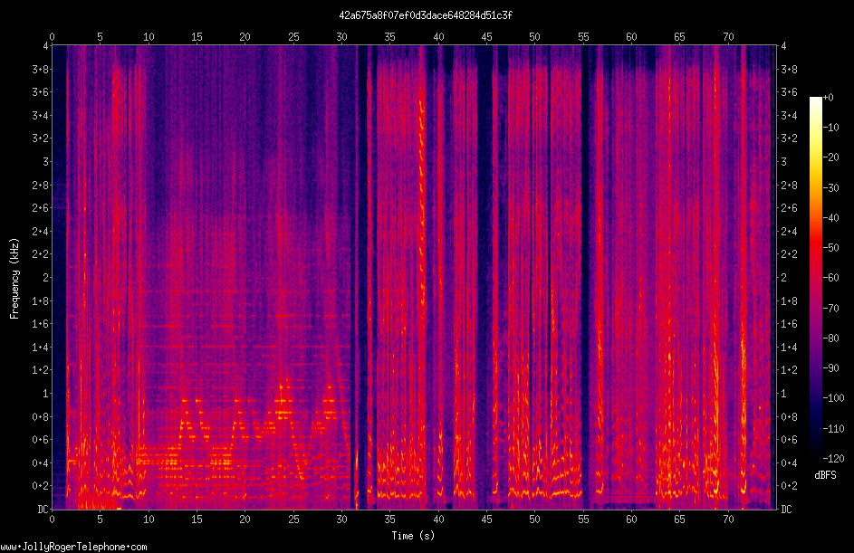854x553 pixels.
Task: Click the '-100' value on the color scale
Action: [833, 398]
